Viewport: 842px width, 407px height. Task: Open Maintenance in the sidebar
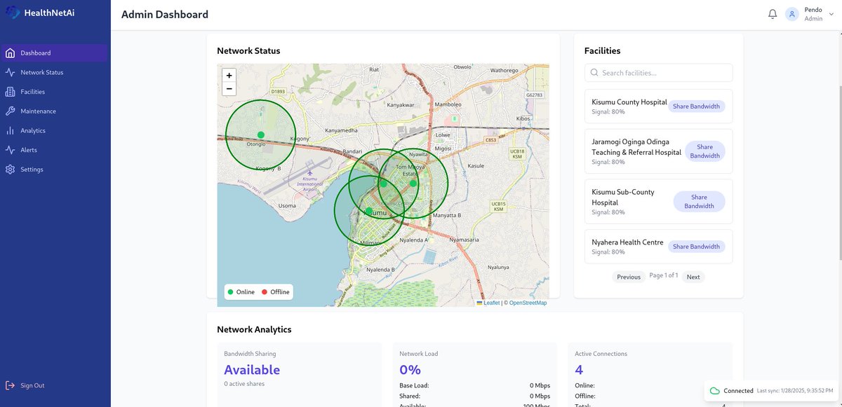[55, 111]
